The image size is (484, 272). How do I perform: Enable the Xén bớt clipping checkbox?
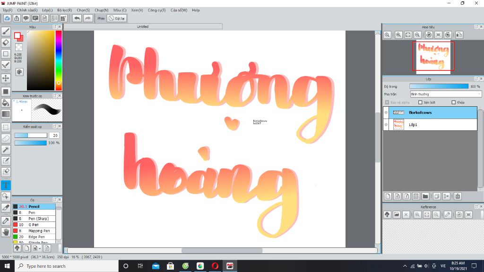pos(420,102)
